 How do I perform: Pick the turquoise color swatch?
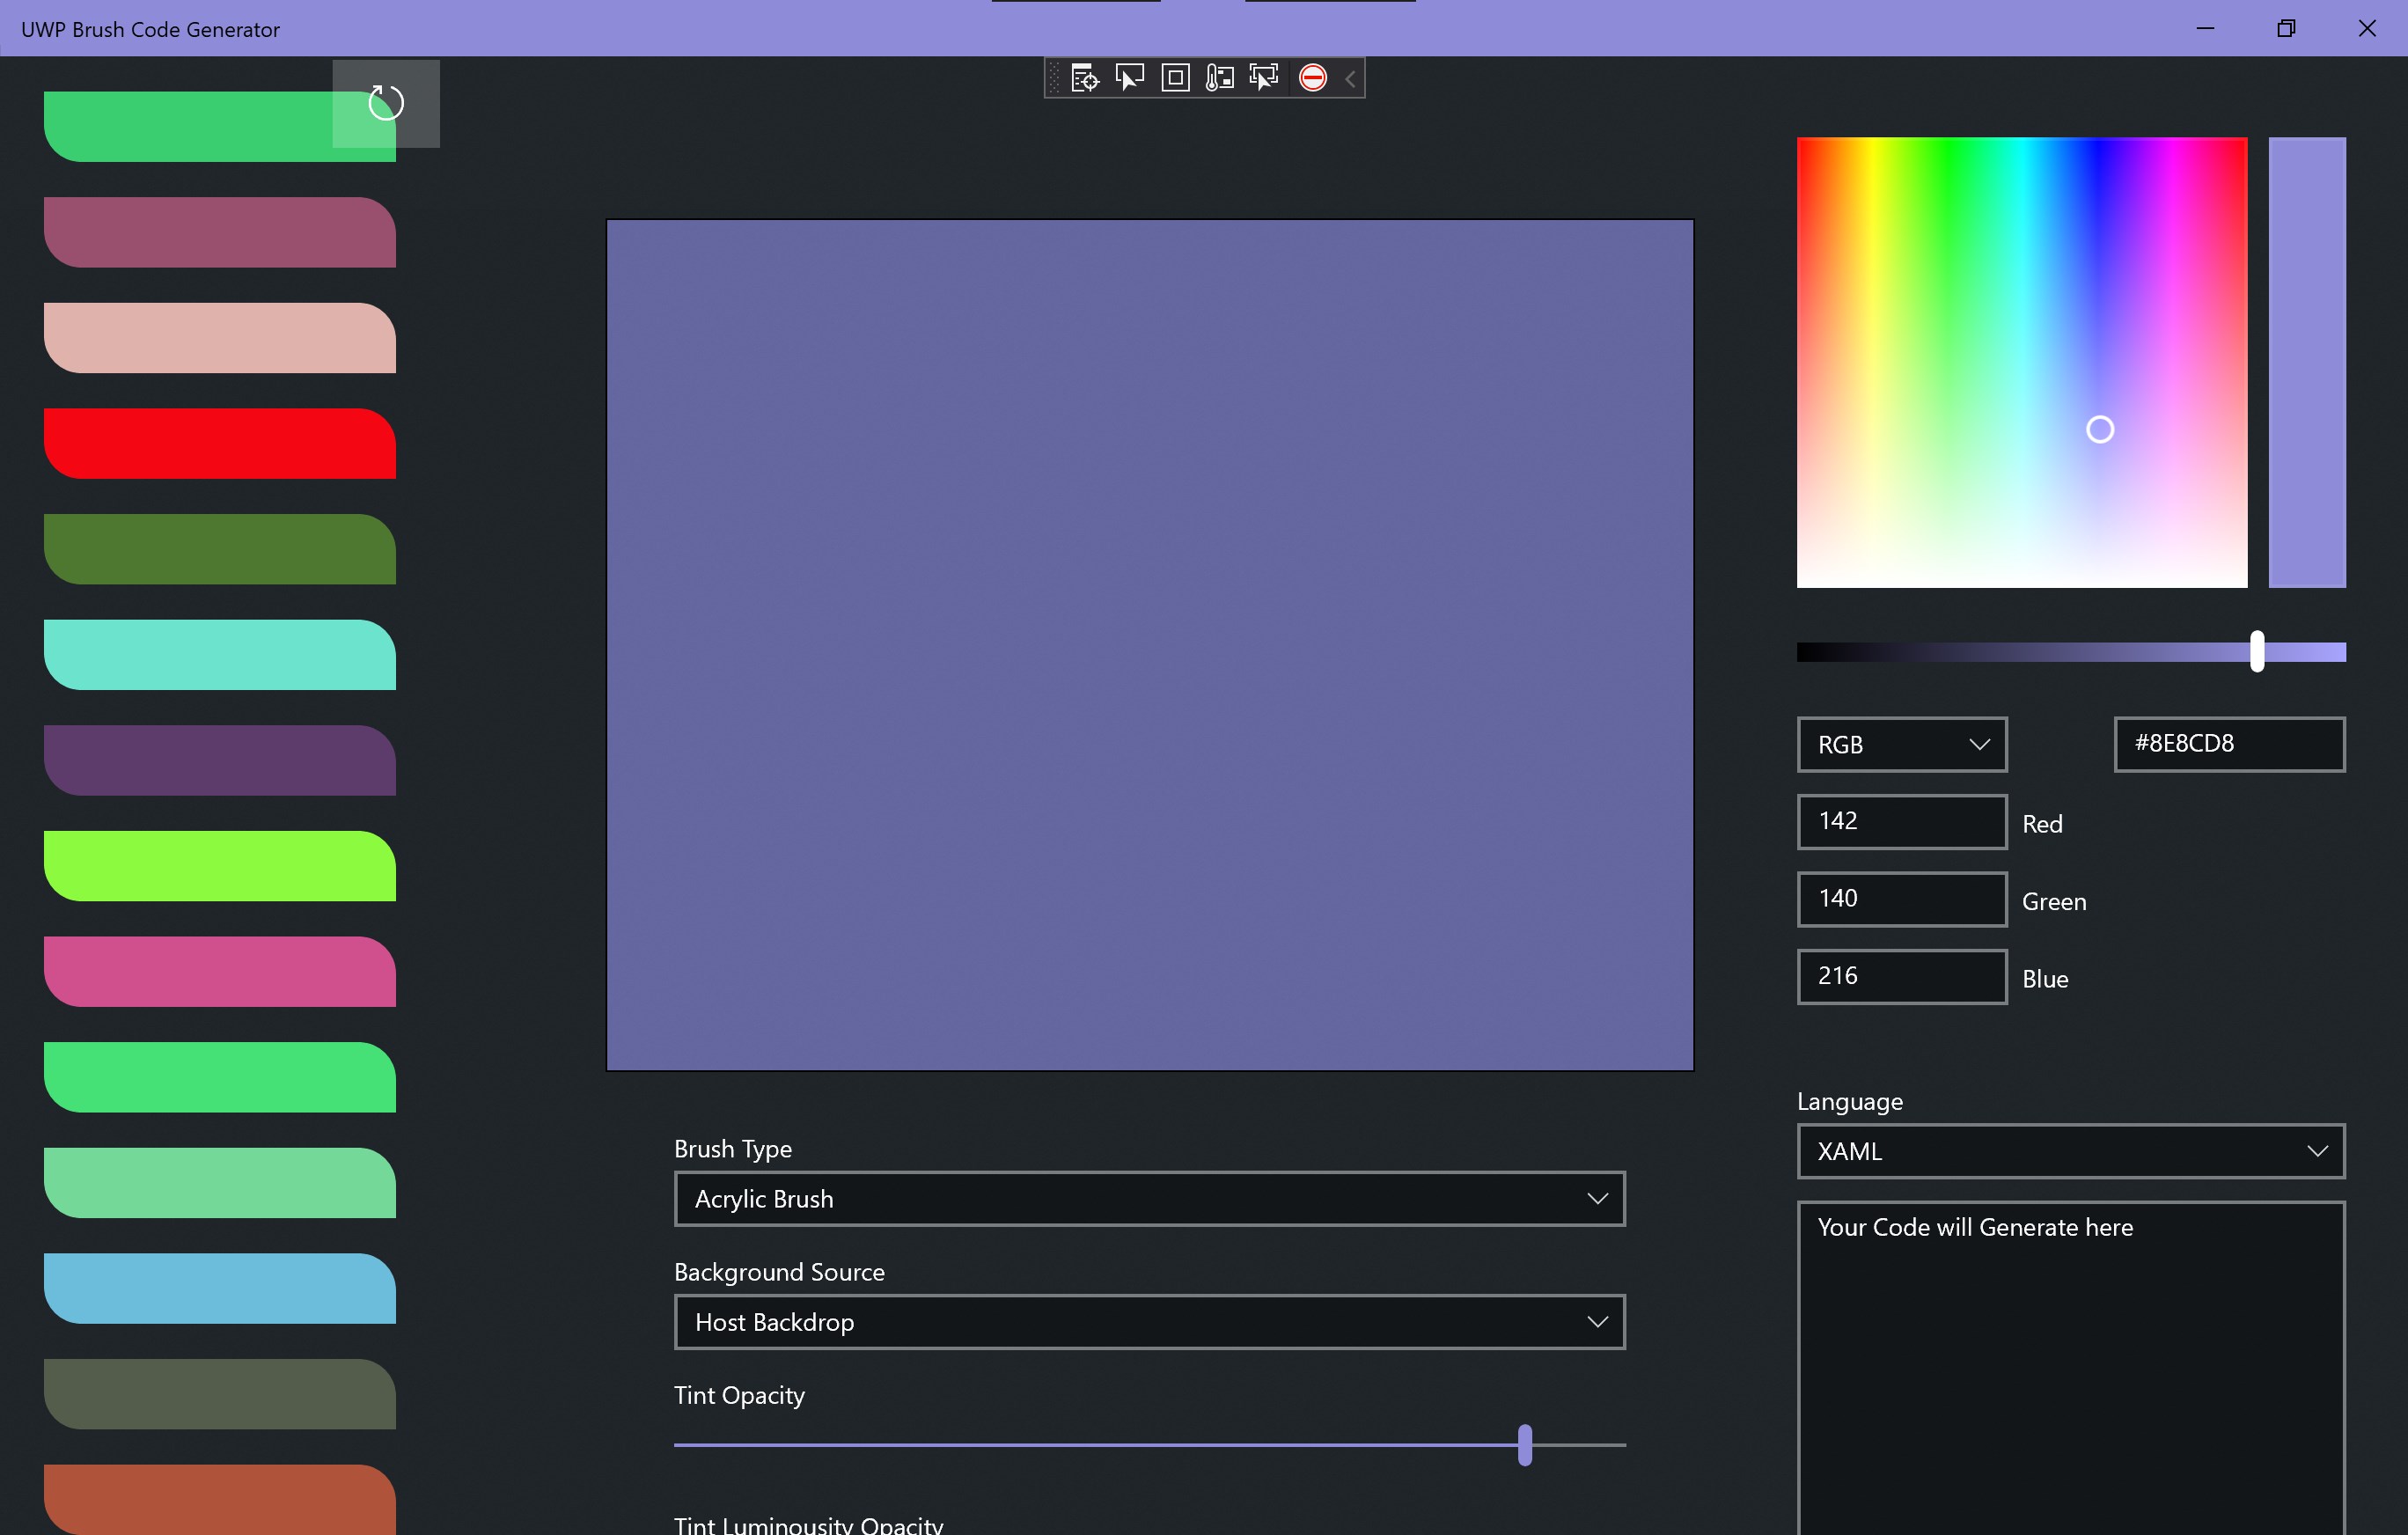pos(220,655)
